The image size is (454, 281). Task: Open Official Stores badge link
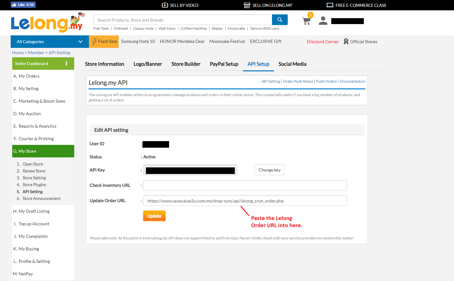coord(360,42)
